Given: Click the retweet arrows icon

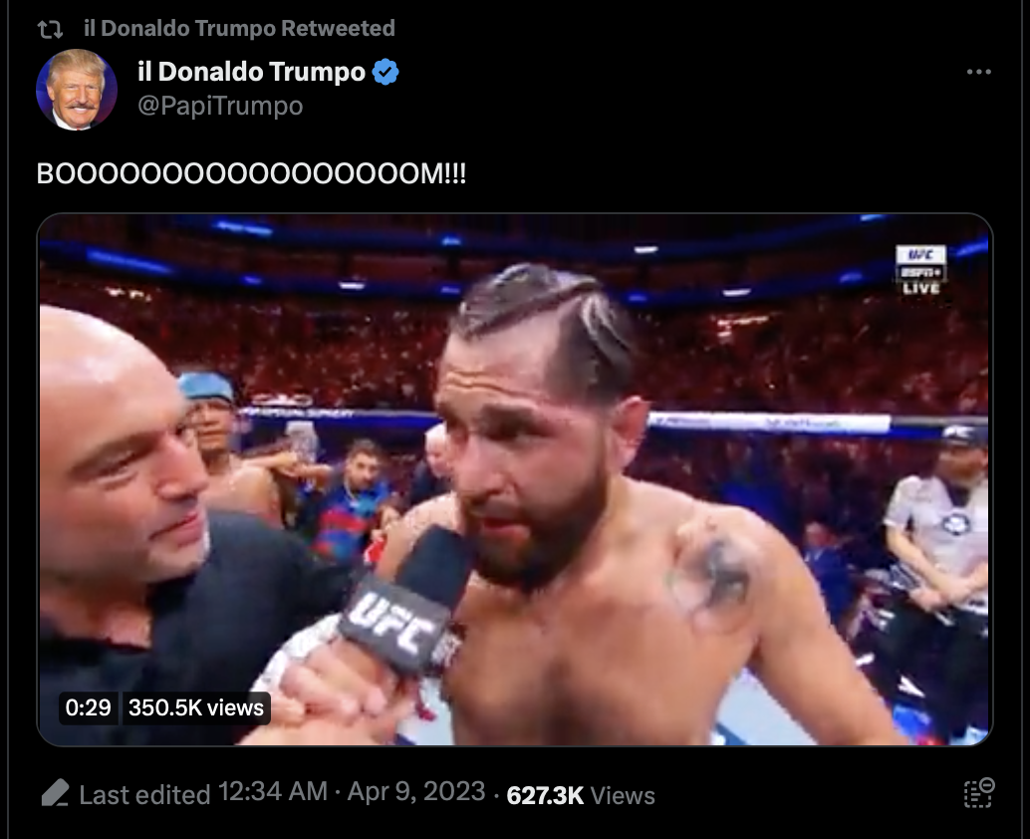Looking at the screenshot, I should click(x=50, y=29).
